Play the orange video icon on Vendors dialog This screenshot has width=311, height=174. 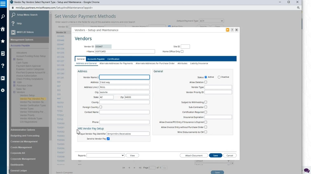click(x=227, y=30)
